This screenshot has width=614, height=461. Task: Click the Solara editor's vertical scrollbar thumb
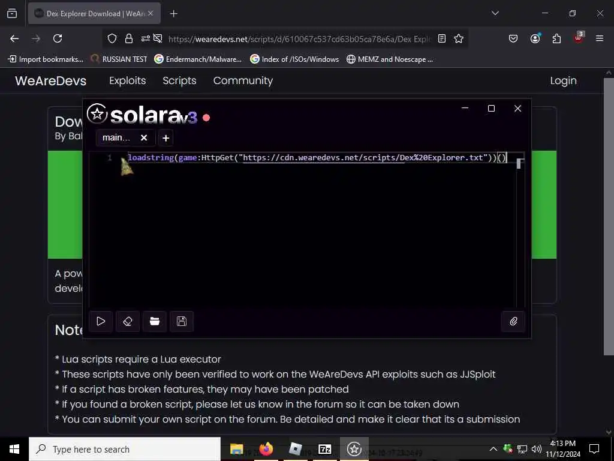point(519,164)
